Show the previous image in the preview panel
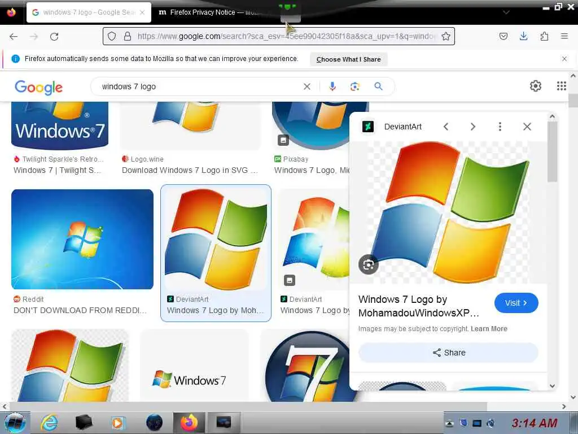The width and height of the screenshot is (578, 434). (x=446, y=127)
